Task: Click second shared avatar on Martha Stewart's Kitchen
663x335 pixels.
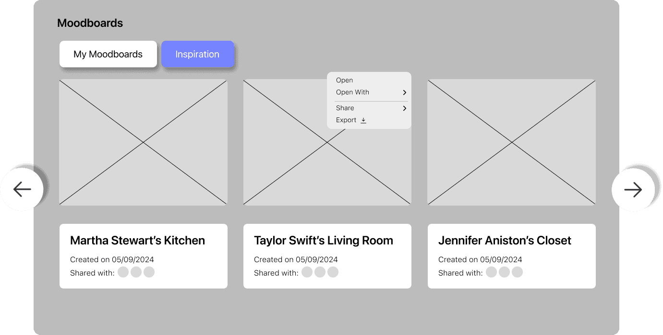Action: [x=136, y=272]
